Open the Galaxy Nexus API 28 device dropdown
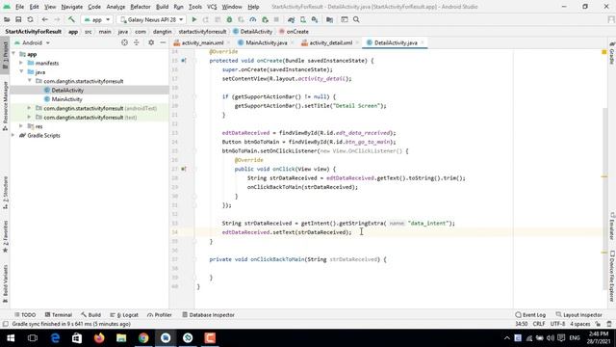 [152, 19]
